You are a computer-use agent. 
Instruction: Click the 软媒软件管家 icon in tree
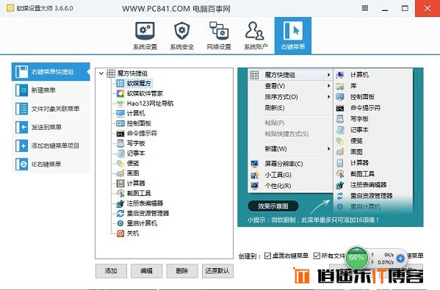120,93
